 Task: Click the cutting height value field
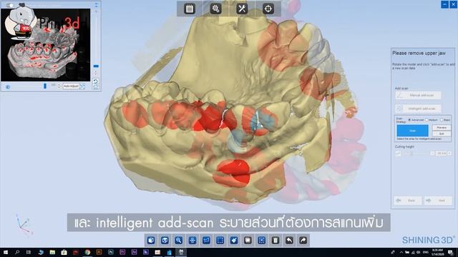click(441, 153)
